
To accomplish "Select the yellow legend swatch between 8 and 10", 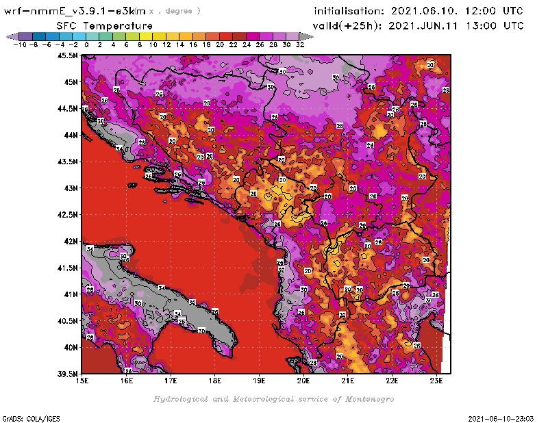I will click(x=146, y=37).
